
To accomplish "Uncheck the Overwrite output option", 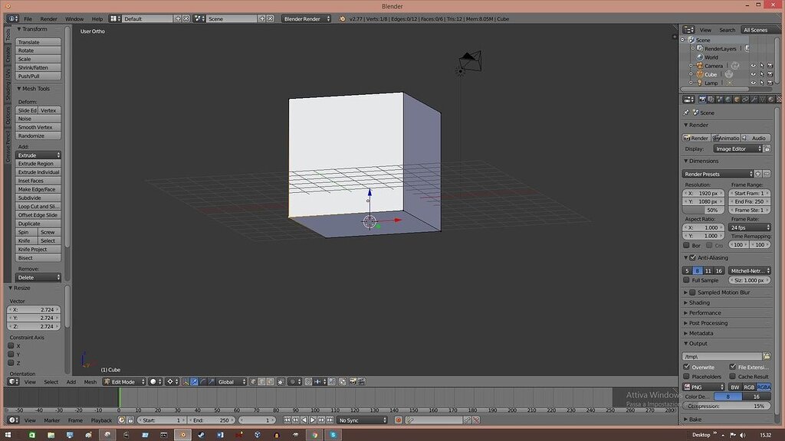I will 688,367.
